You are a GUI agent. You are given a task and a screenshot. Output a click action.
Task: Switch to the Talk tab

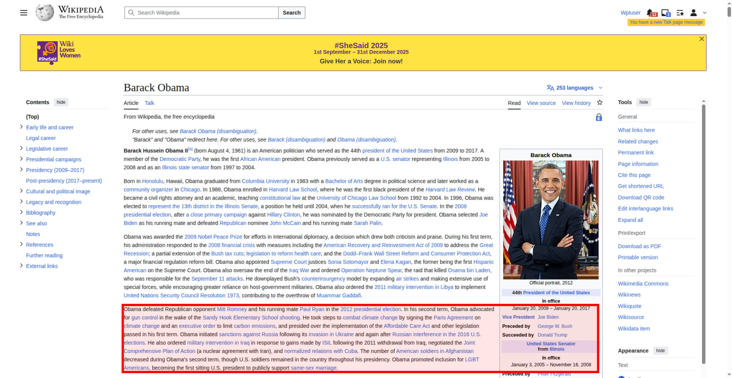click(x=149, y=103)
